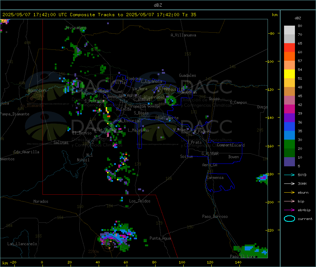Click the 35 dBZ blue color swatch
The image size is (316, 267).
pos(289,126)
